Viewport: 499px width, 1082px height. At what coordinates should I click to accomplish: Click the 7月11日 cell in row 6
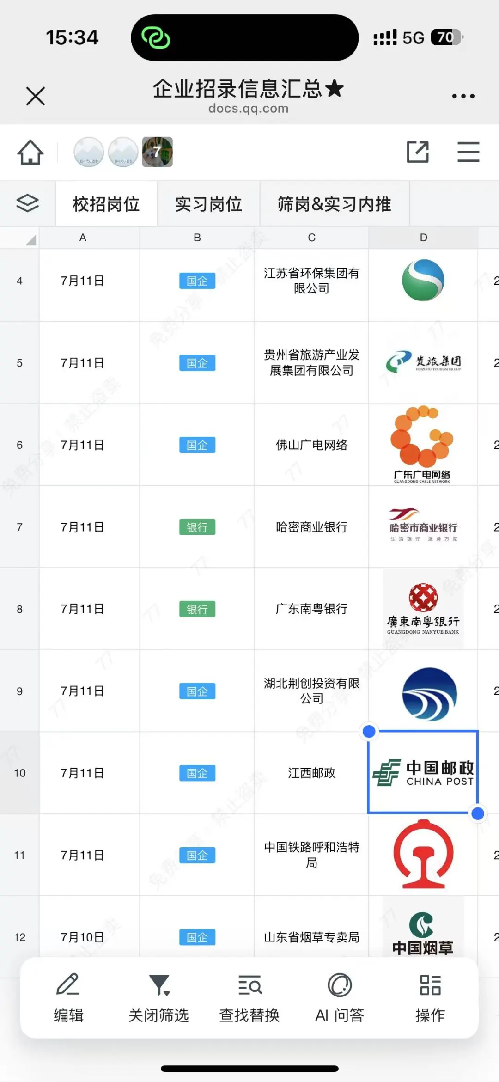coord(89,445)
